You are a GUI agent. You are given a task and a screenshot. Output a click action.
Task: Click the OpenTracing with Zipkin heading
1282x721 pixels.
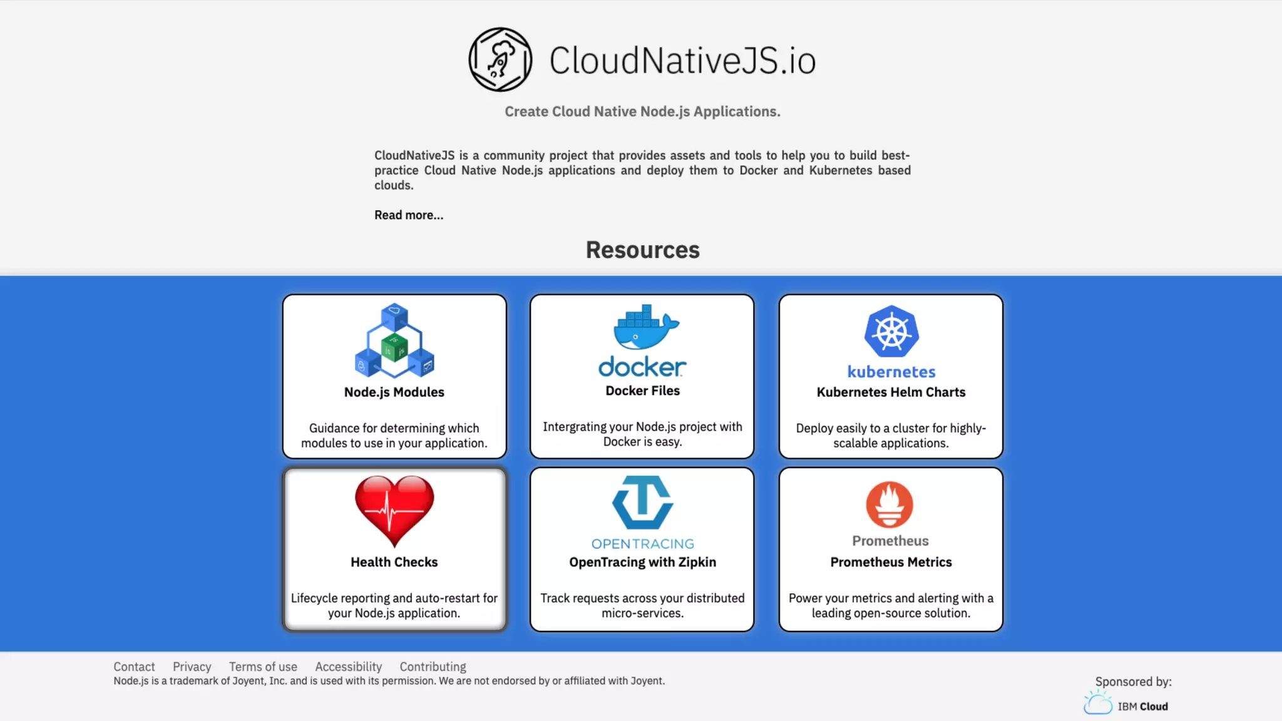[642, 562]
